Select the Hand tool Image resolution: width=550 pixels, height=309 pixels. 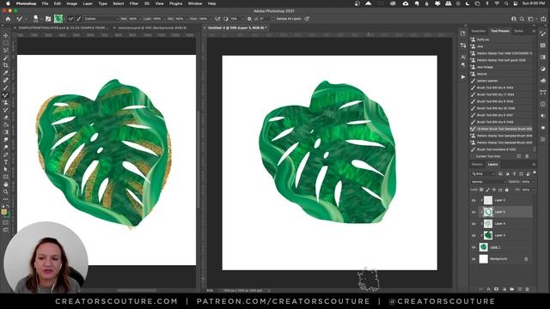point(6,185)
